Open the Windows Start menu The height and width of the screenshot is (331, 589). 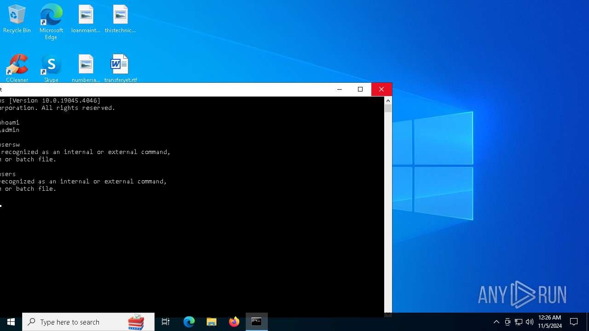click(x=11, y=322)
